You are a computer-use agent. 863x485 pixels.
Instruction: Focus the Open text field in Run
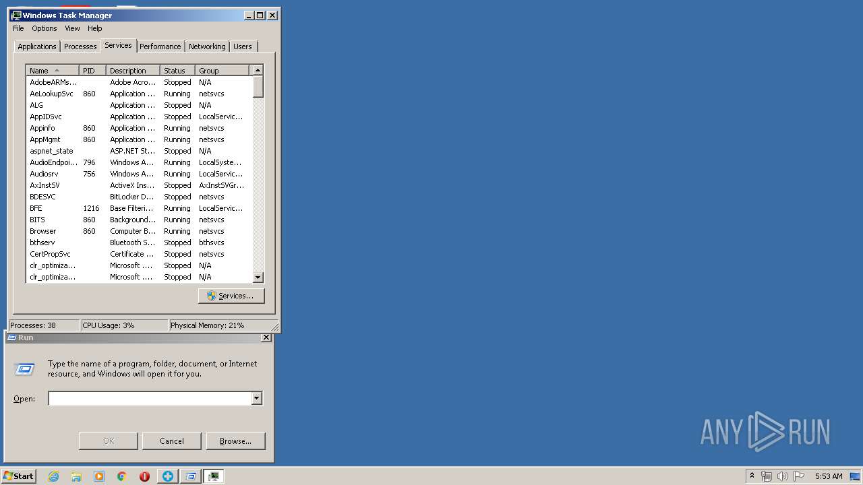click(x=150, y=399)
